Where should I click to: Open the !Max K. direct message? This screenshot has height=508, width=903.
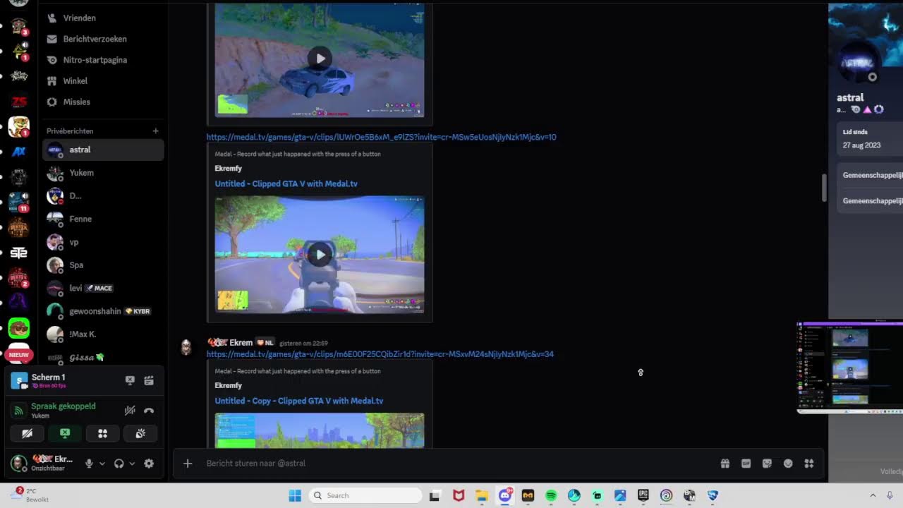click(103, 334)
